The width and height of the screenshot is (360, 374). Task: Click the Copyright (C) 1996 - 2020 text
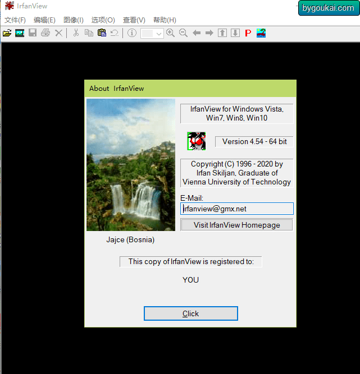coord(237,173)
